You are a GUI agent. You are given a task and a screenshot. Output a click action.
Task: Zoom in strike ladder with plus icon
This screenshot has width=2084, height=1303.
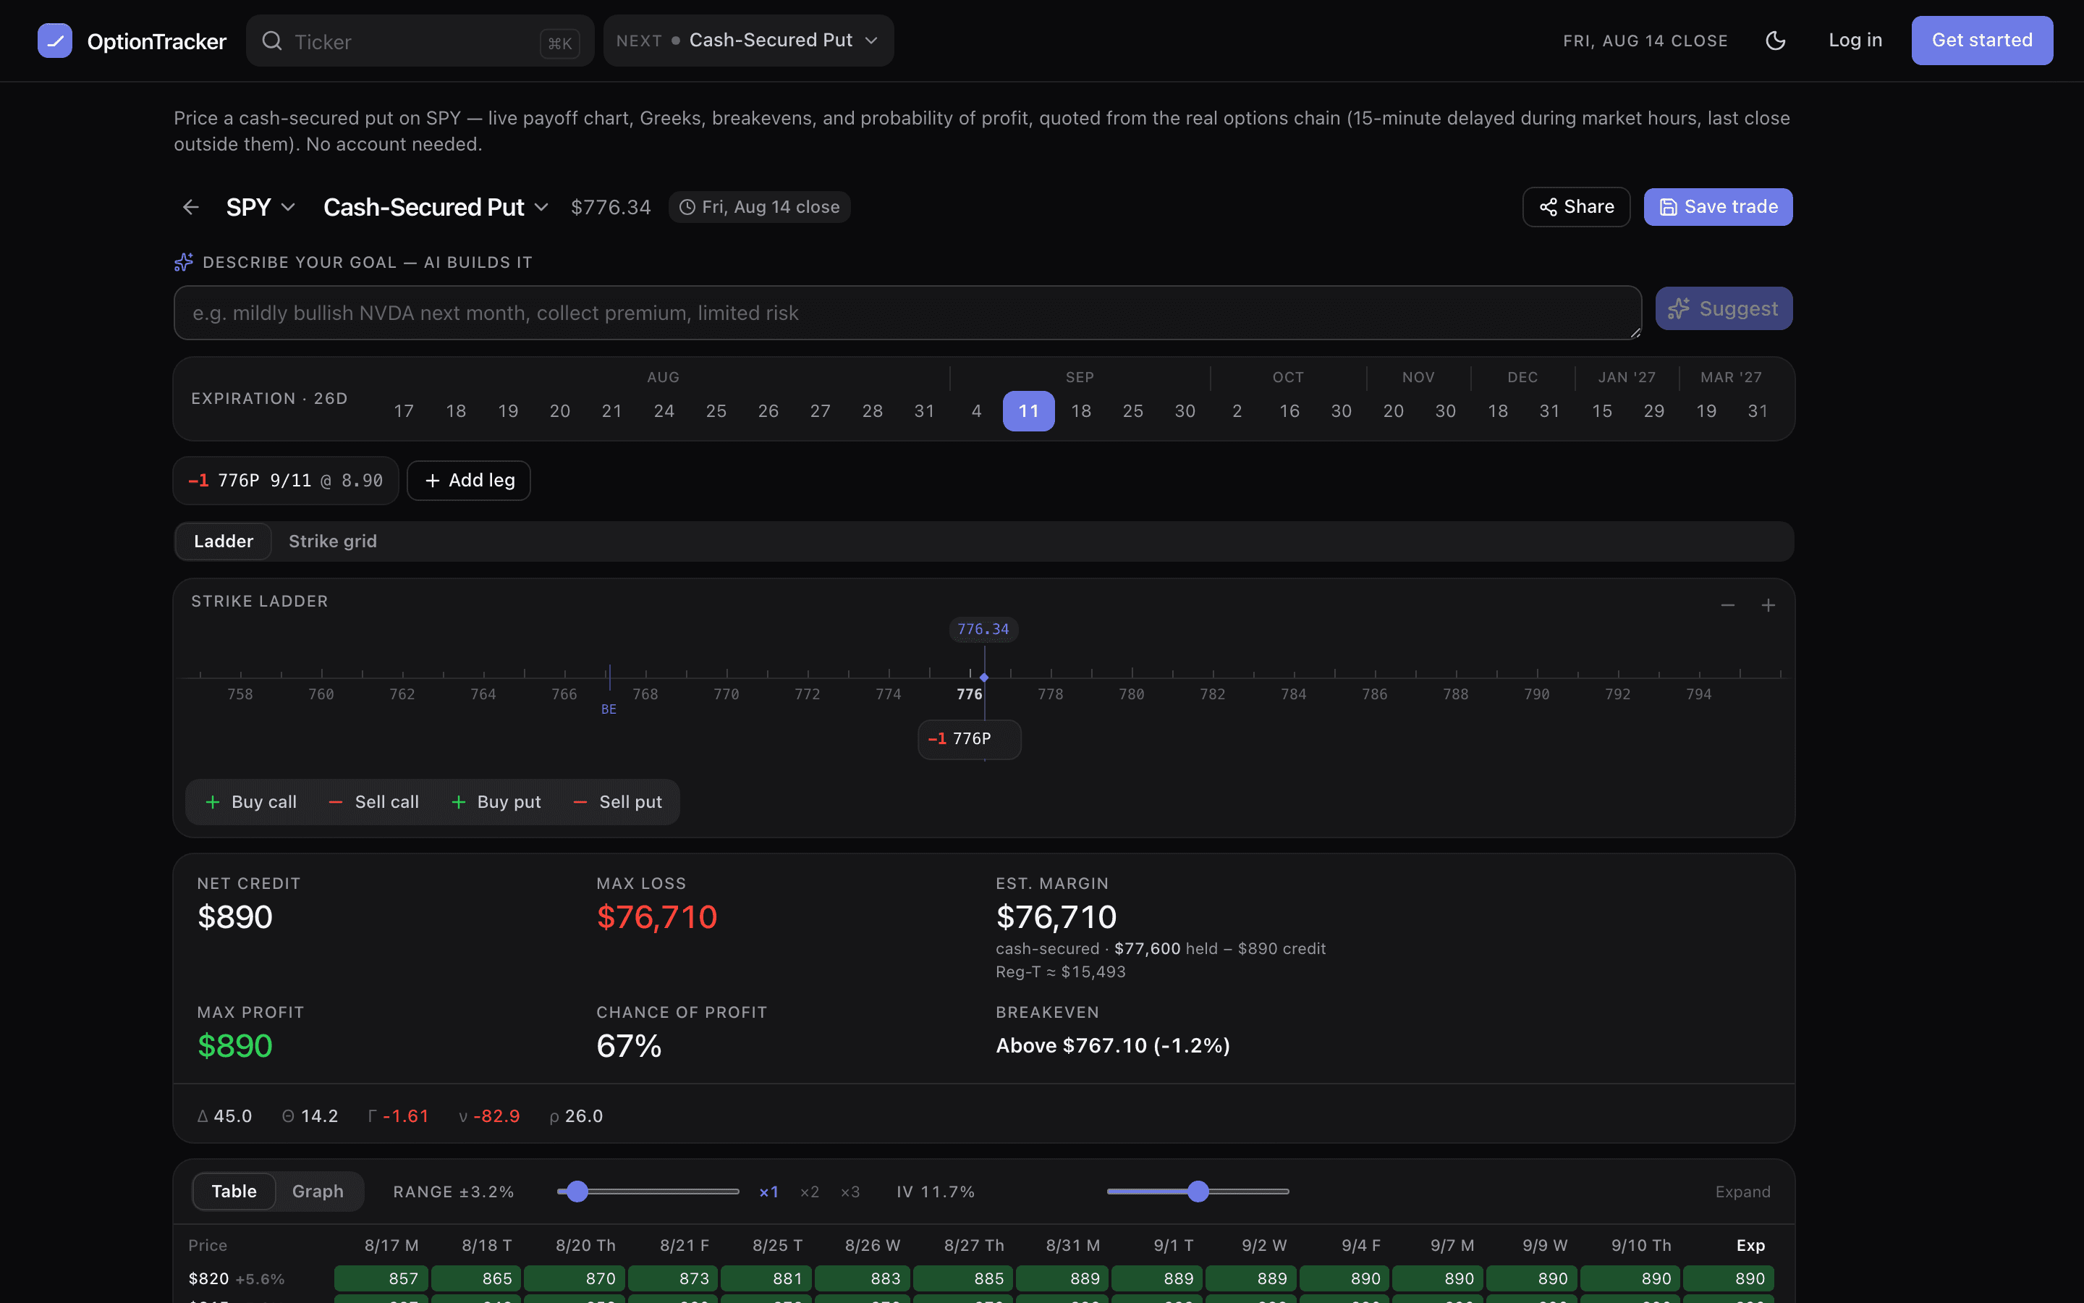tap(1768, 605)
